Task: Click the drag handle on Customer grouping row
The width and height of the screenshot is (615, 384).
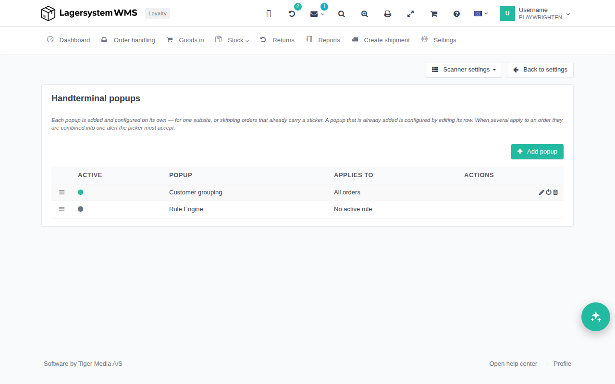Action: coord(61,192)
